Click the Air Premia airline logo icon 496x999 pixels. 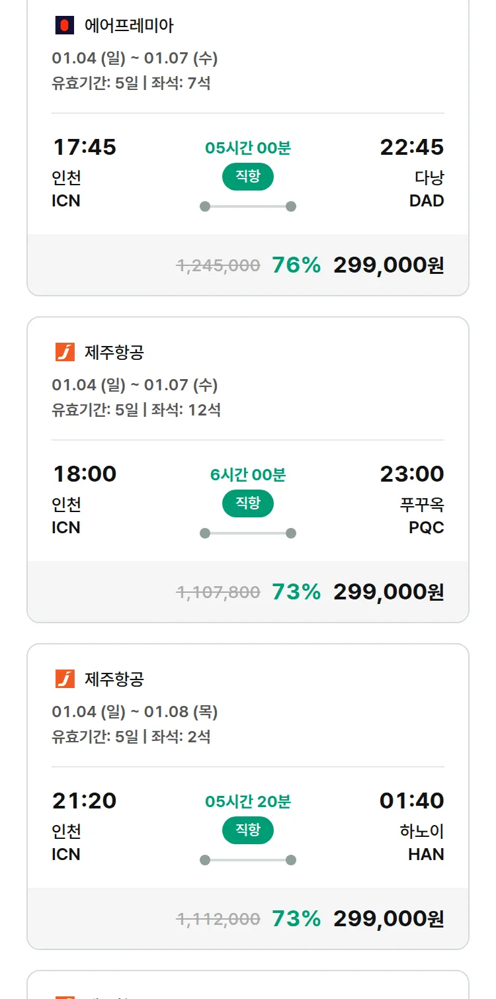[64, 26]
